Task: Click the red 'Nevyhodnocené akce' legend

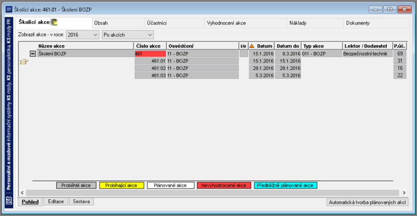Action: click(224, 185)
